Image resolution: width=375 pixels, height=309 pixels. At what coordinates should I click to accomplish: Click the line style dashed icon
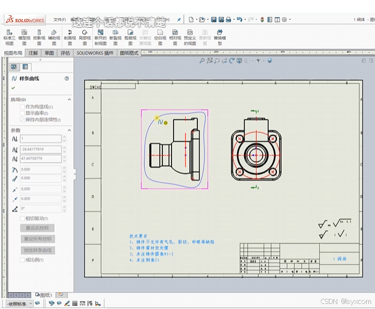(82, 303)
